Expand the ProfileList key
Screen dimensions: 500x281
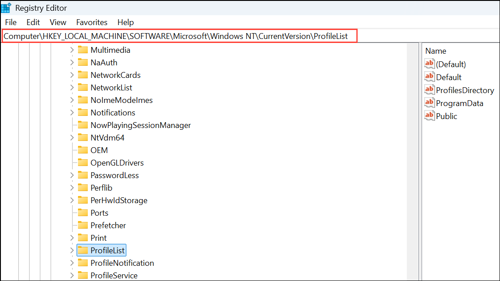click(x=72, y=251)
